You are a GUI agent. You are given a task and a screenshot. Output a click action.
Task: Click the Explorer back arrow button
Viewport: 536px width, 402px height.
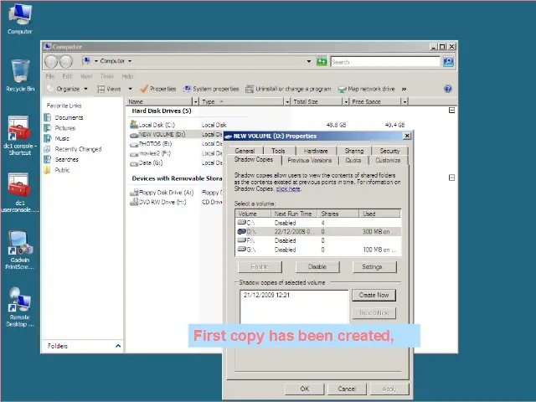click(51, 61)
